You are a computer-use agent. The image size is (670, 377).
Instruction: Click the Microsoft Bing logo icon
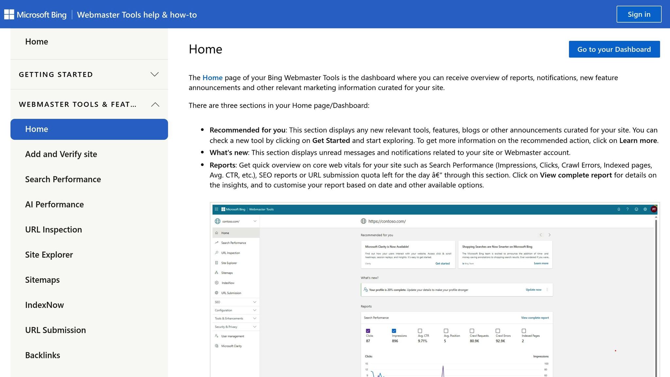[x=9, y=14]
